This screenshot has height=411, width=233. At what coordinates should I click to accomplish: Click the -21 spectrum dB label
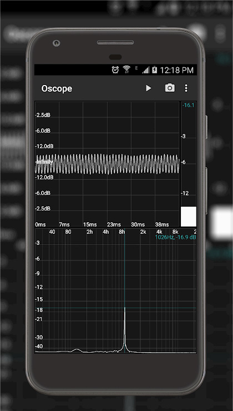point(39,319)
